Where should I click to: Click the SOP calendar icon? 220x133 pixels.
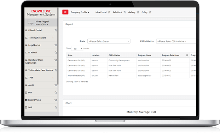click(26, 108)
